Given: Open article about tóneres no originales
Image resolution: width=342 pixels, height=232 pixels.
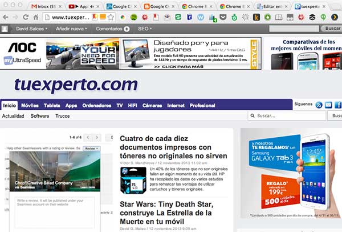Looking at the screenshot, I should point(173,147).
